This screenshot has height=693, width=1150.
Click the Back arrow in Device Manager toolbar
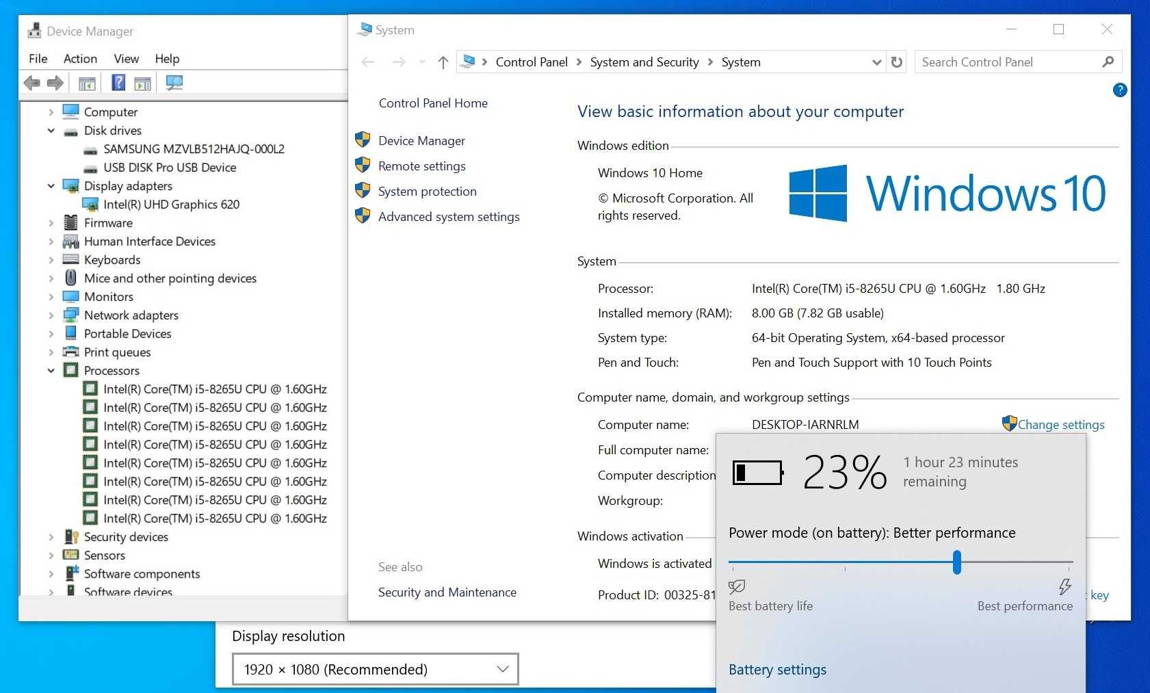tap(31, 83)
